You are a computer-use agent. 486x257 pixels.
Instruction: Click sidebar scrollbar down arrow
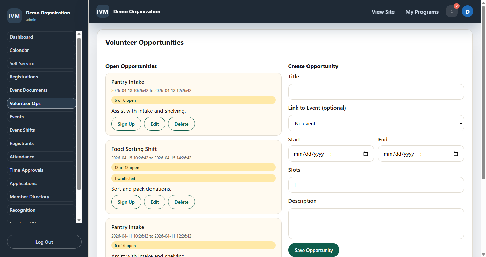click(x=79, y=220)
